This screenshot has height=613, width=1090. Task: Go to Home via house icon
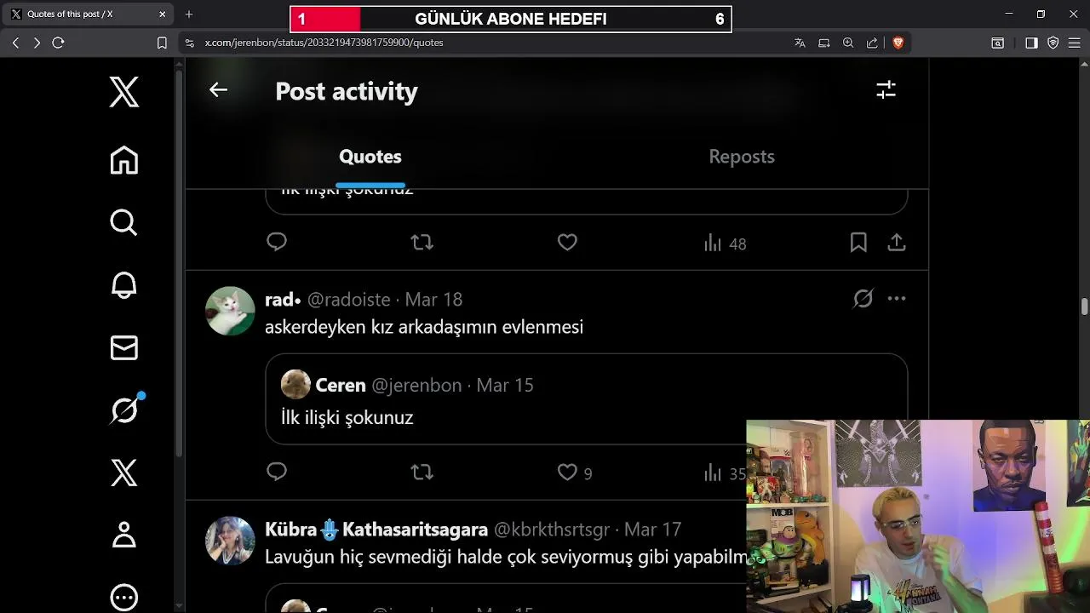pos(124,160)
